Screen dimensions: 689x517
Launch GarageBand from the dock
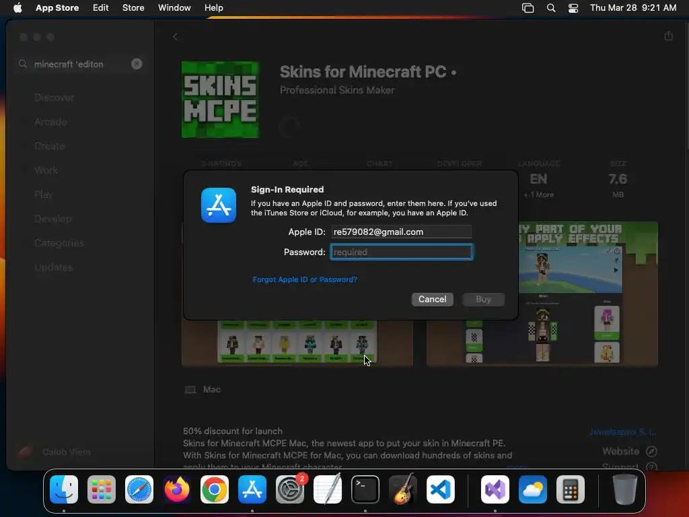pos(403,489)
